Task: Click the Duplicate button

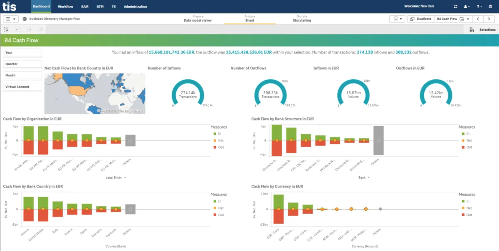Action: click(x=420, y=19)
